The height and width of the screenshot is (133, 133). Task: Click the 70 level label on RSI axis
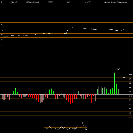pyautogui.click(x=2, y=31)
